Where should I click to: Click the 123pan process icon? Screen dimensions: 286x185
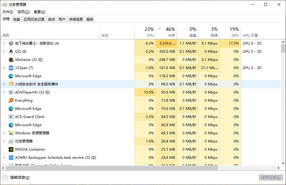point(11,68)
